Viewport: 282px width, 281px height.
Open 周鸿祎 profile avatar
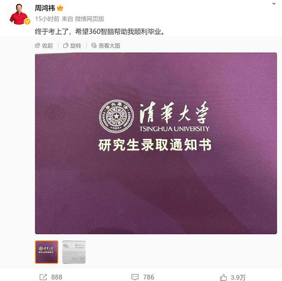[19, 14]
